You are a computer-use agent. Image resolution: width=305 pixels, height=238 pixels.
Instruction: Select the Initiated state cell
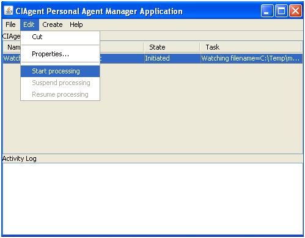point(172,58)
